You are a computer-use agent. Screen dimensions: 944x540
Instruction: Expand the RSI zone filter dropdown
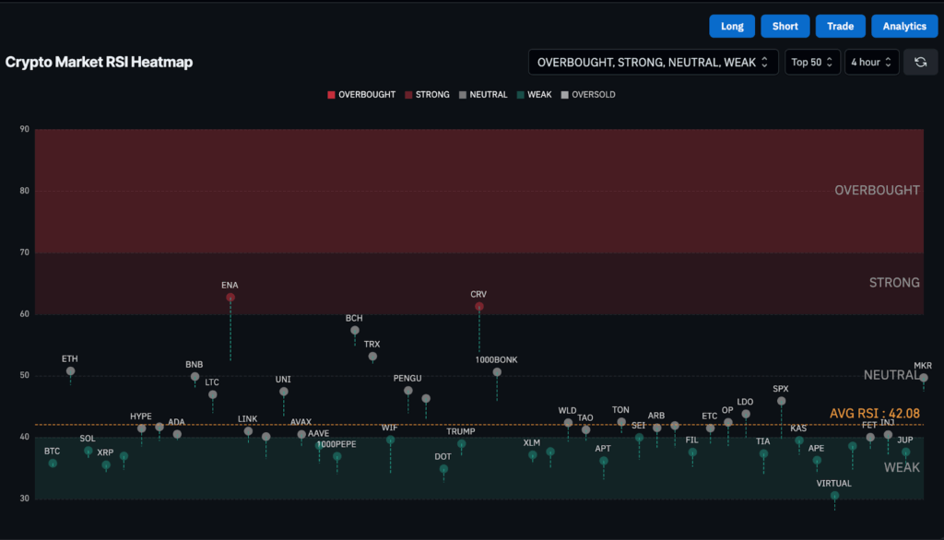click(653, 62)
